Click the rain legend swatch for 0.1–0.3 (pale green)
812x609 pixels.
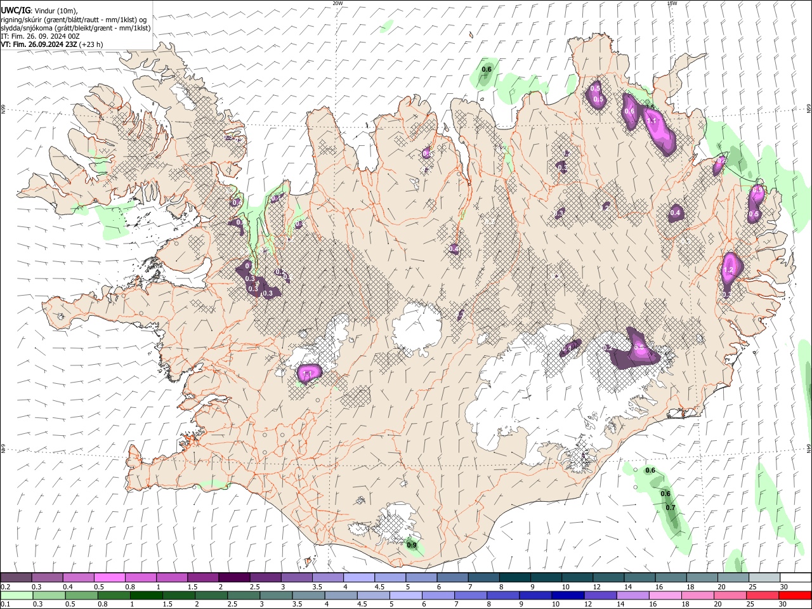tap(16, 595)
